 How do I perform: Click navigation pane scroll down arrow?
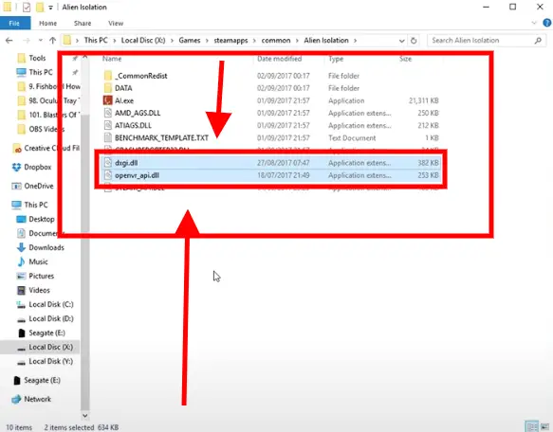point(84,416)
